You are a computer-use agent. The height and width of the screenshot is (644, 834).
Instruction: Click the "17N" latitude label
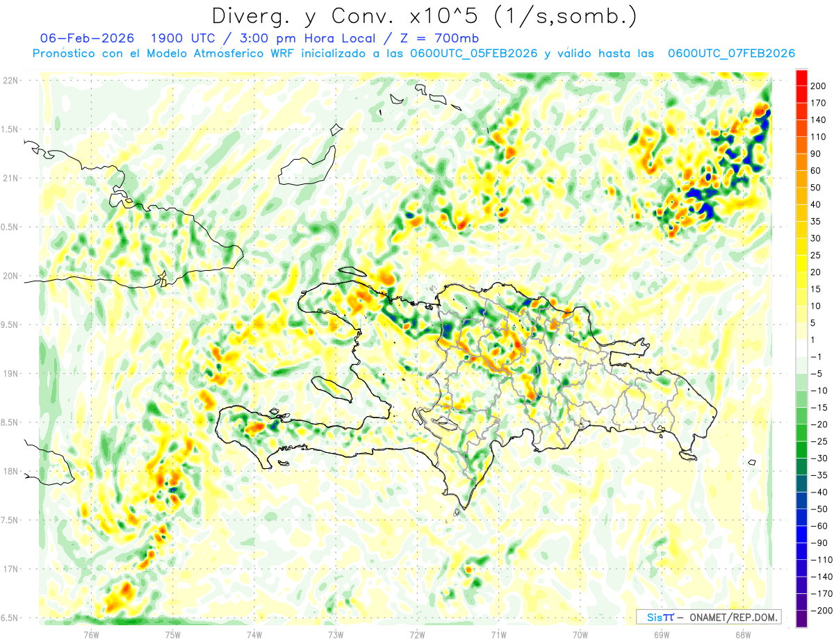[x=10, y=569]
